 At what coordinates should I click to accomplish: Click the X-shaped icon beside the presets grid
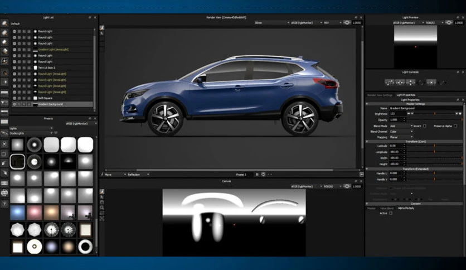pyautogui.click(x=4, y=144)
